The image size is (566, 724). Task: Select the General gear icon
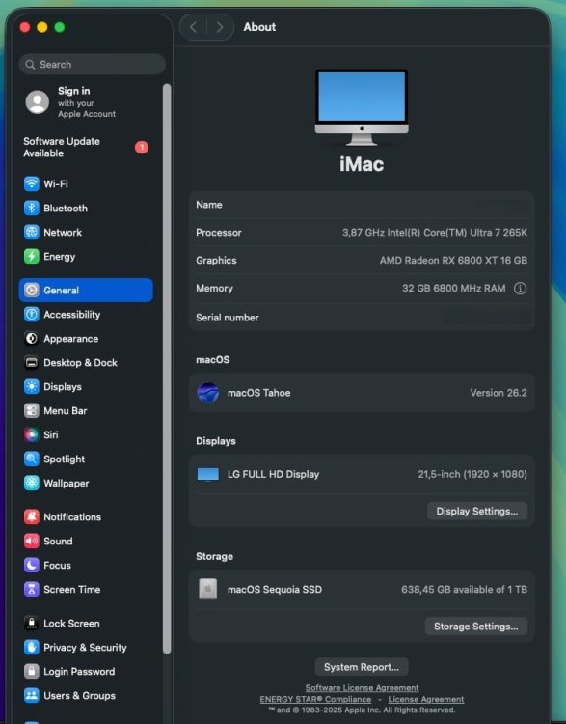tap(32, 290)
